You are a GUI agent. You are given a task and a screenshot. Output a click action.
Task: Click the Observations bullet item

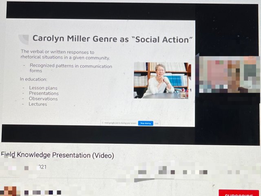click(43, 98)
